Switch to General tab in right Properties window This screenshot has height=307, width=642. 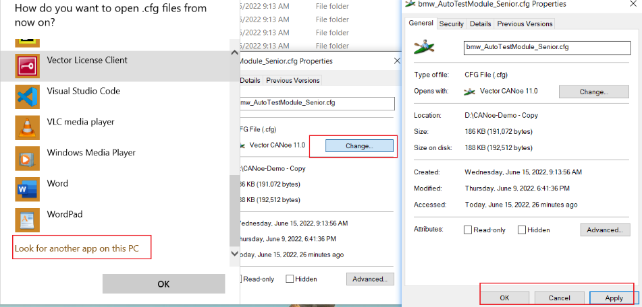(421, 24)
